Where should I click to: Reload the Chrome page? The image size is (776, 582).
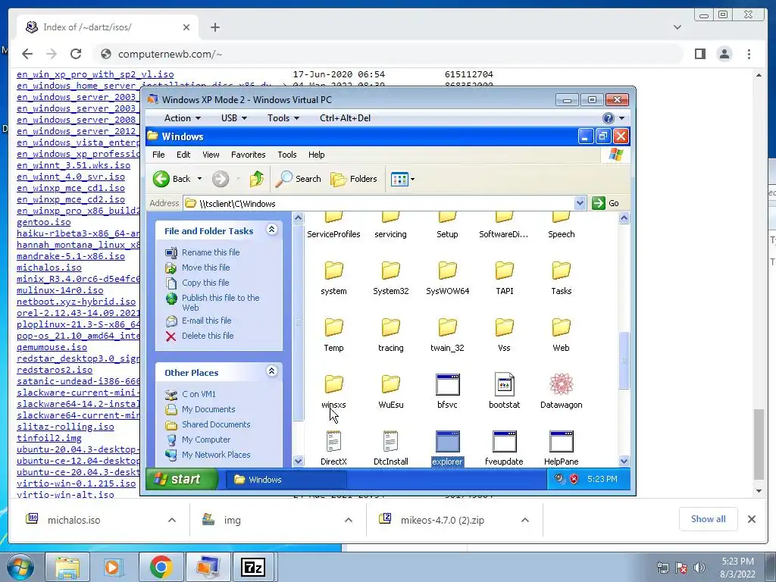pyautogui.click(x=76, y=54)
